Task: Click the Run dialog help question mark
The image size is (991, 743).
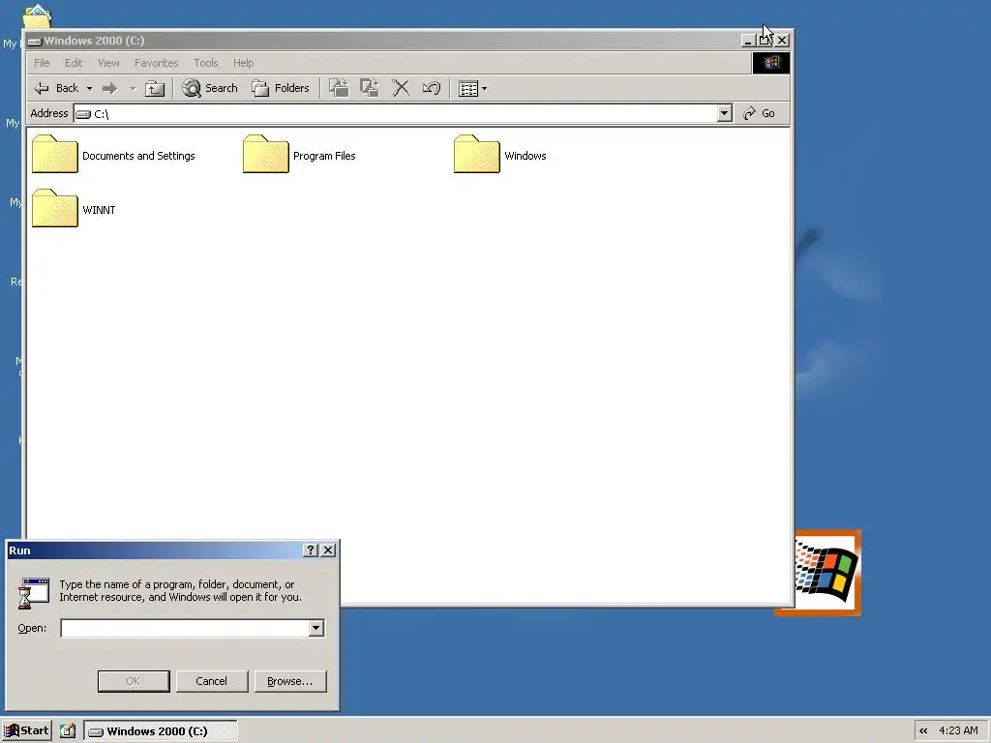Action: point(311,550)
